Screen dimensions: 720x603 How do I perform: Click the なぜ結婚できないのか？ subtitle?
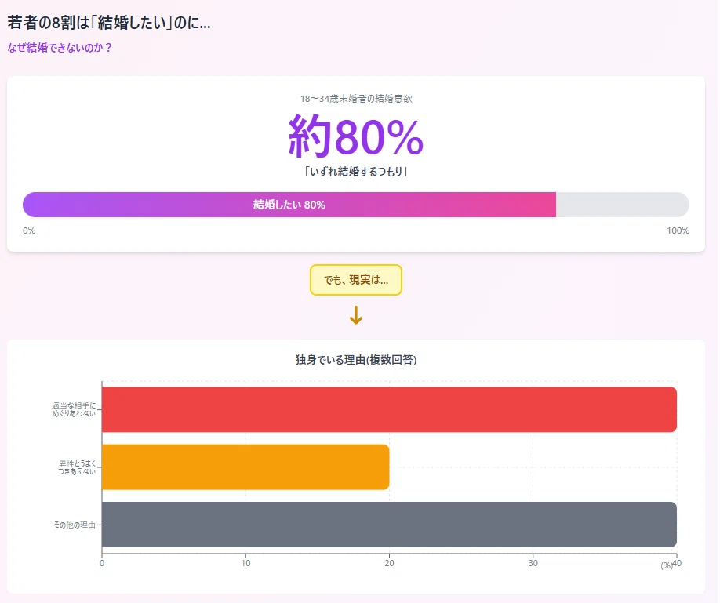pyautogui.click(x=60, y=48)
